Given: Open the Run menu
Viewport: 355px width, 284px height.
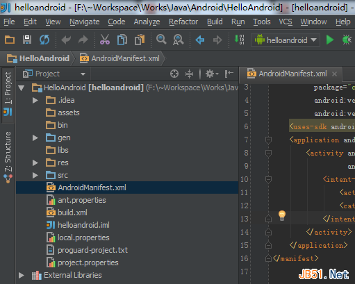Looking at the screenshot, I should pyautogui.click(x=238, y=22).
